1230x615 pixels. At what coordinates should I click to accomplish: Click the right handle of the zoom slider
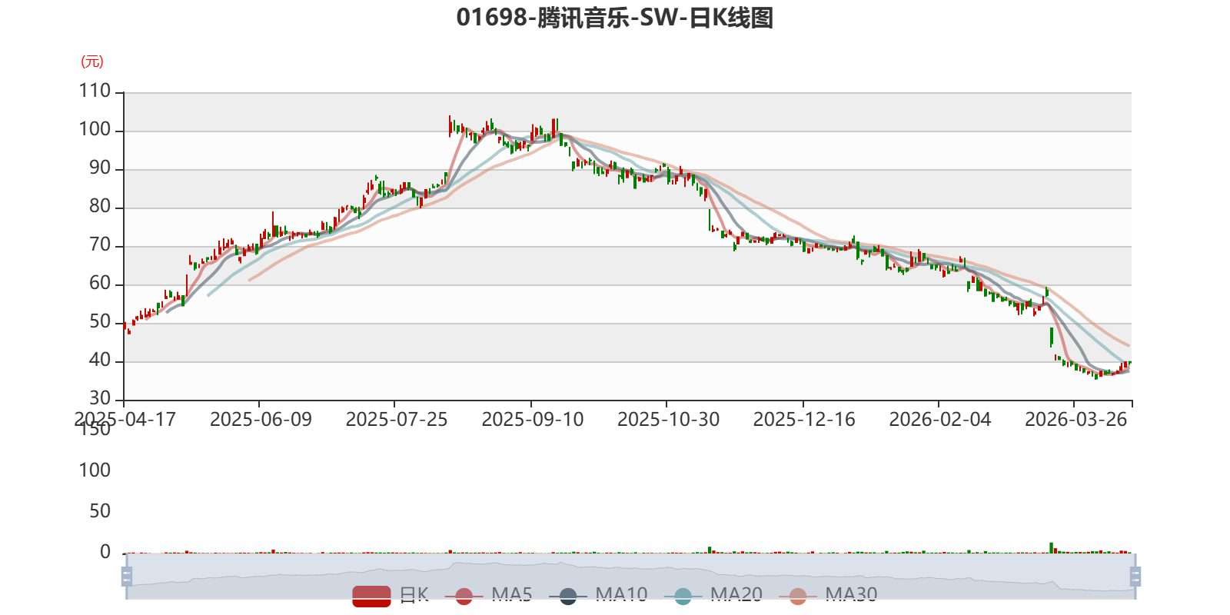pos(1135,576)
